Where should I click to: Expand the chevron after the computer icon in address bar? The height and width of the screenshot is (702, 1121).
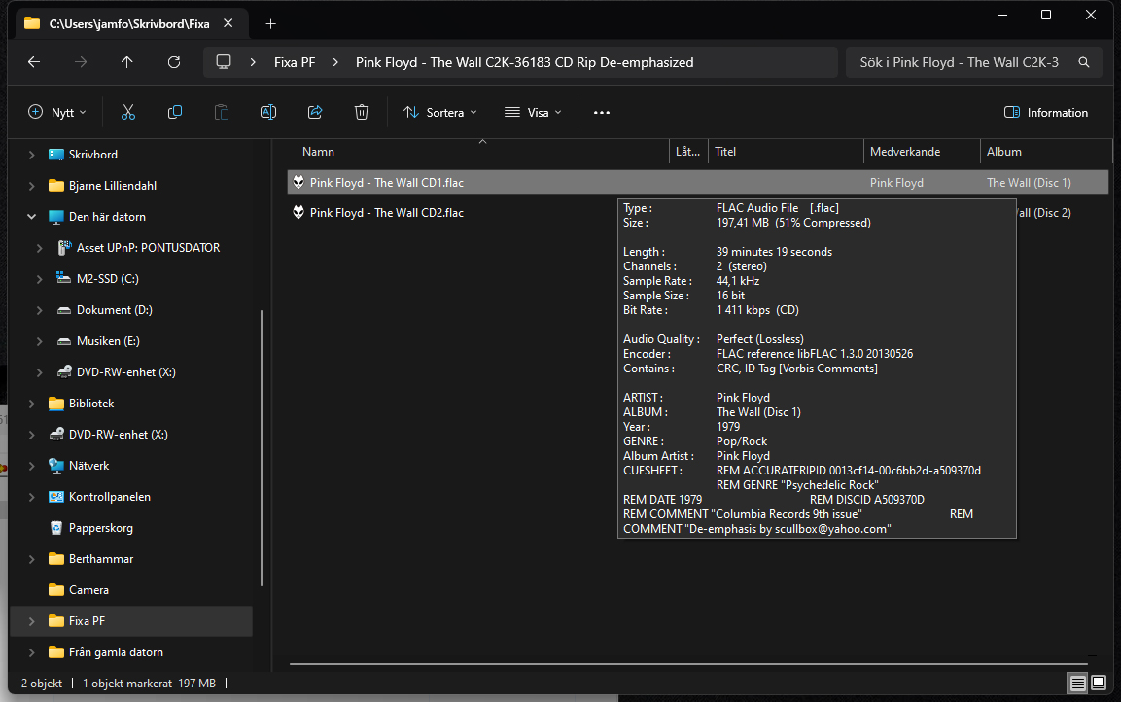point(253,62)
